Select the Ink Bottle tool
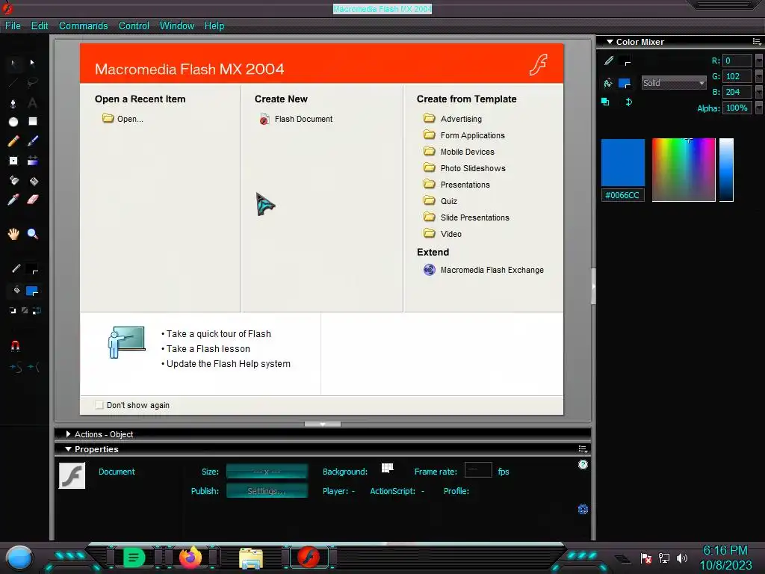This screenshot has height=574, width=765. pyautogui.click(x=13, y=181)
